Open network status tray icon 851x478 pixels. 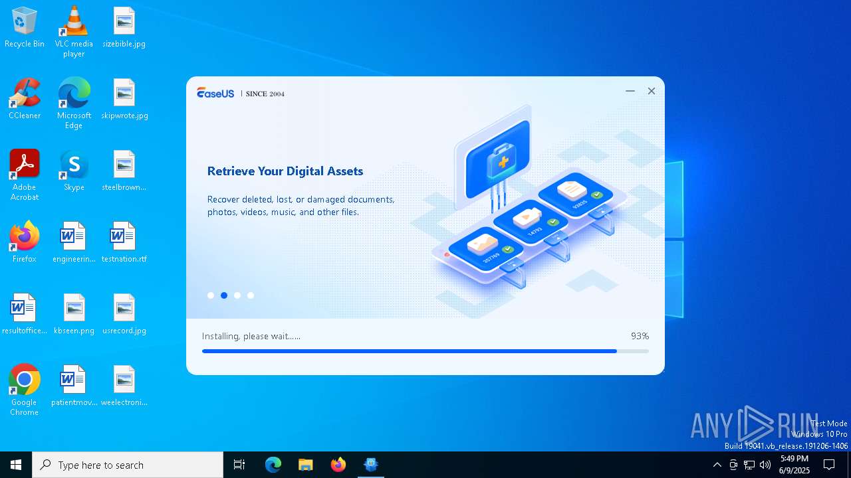tap(749, 465)
